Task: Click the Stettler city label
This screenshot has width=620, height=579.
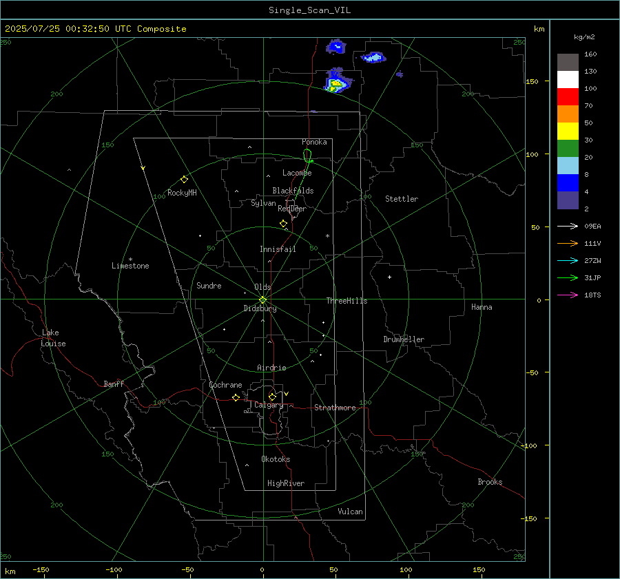Action: click(x=402, y=199)
